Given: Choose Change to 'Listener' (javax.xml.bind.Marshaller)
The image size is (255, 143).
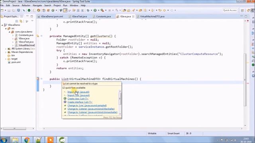Looking at the screenshot, I should tap(91, 109).
